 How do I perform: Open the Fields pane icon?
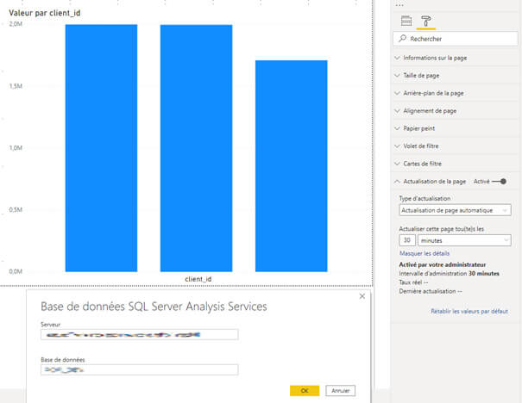click(x=406, y=21)
